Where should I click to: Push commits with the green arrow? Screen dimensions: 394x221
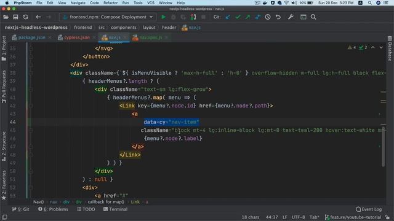tap(247, 17)
